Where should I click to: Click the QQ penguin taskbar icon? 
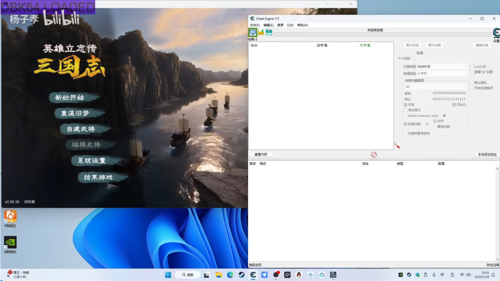tap(299, 275)
